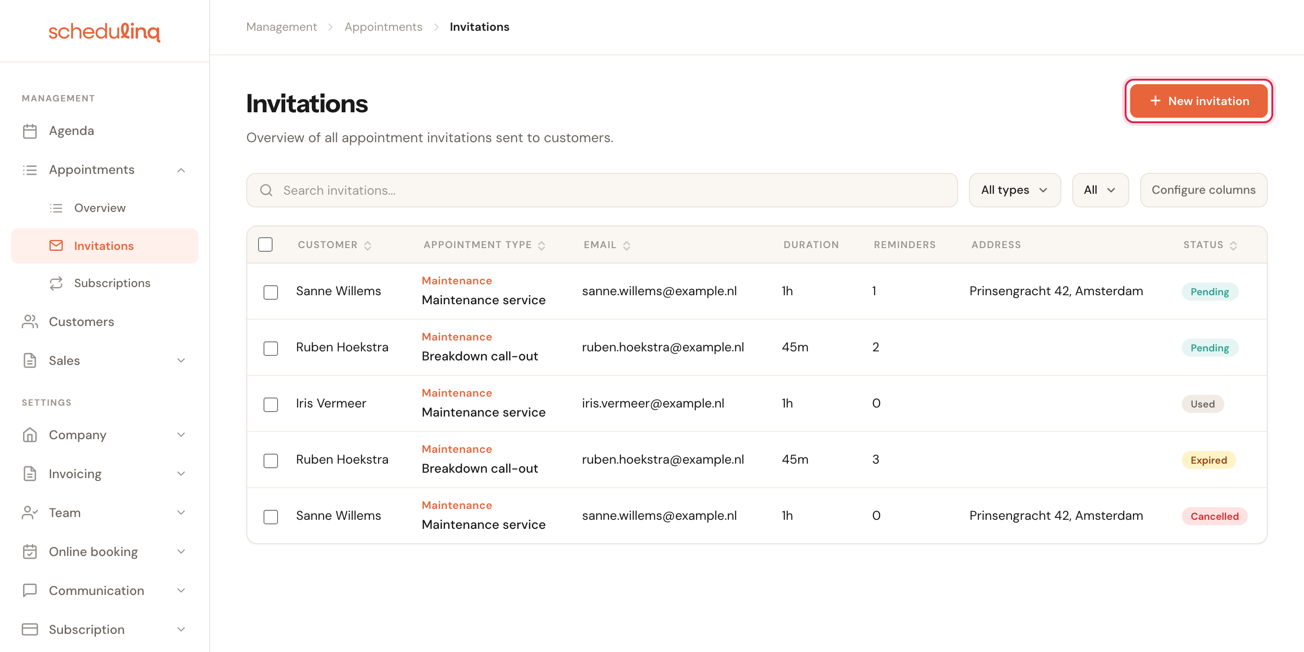Click the Reminders column header
The image size is (1304, 652).
point(904,245)
